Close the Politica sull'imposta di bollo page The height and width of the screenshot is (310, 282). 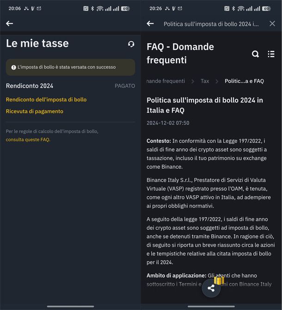pyautogui.click(x=272, y=24)
